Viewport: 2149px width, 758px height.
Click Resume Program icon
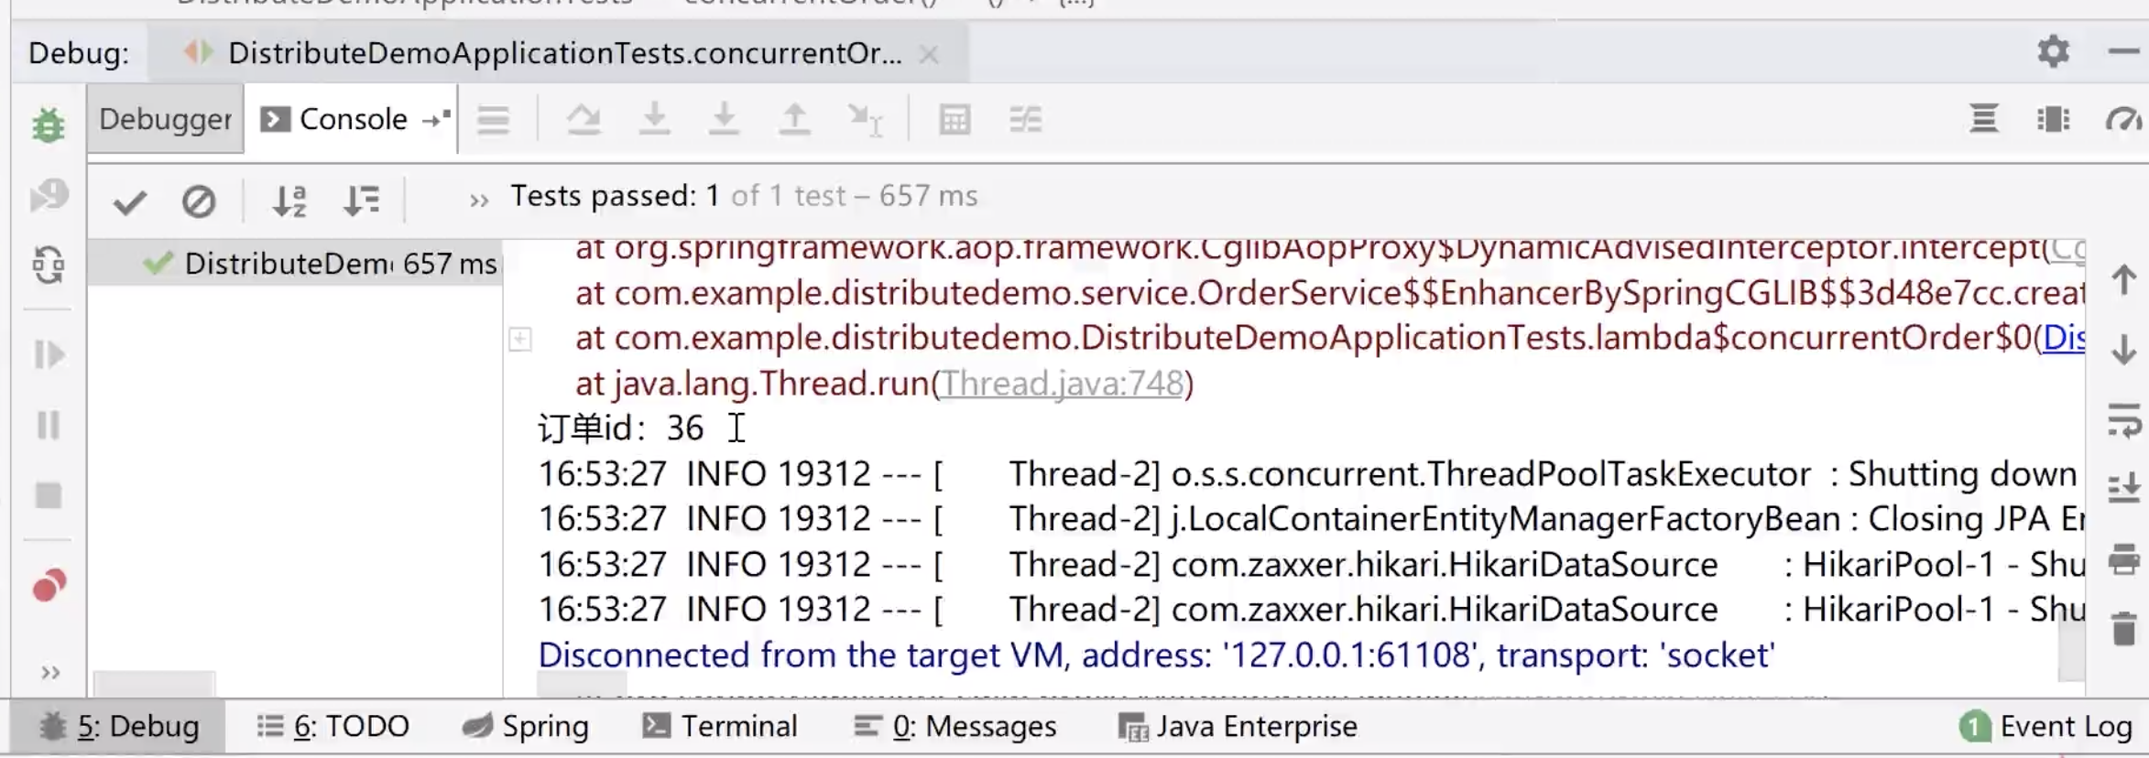coord(49,354)
